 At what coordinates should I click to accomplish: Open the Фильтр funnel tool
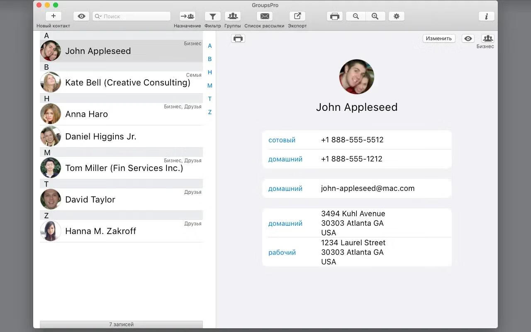tap(212, 16)
